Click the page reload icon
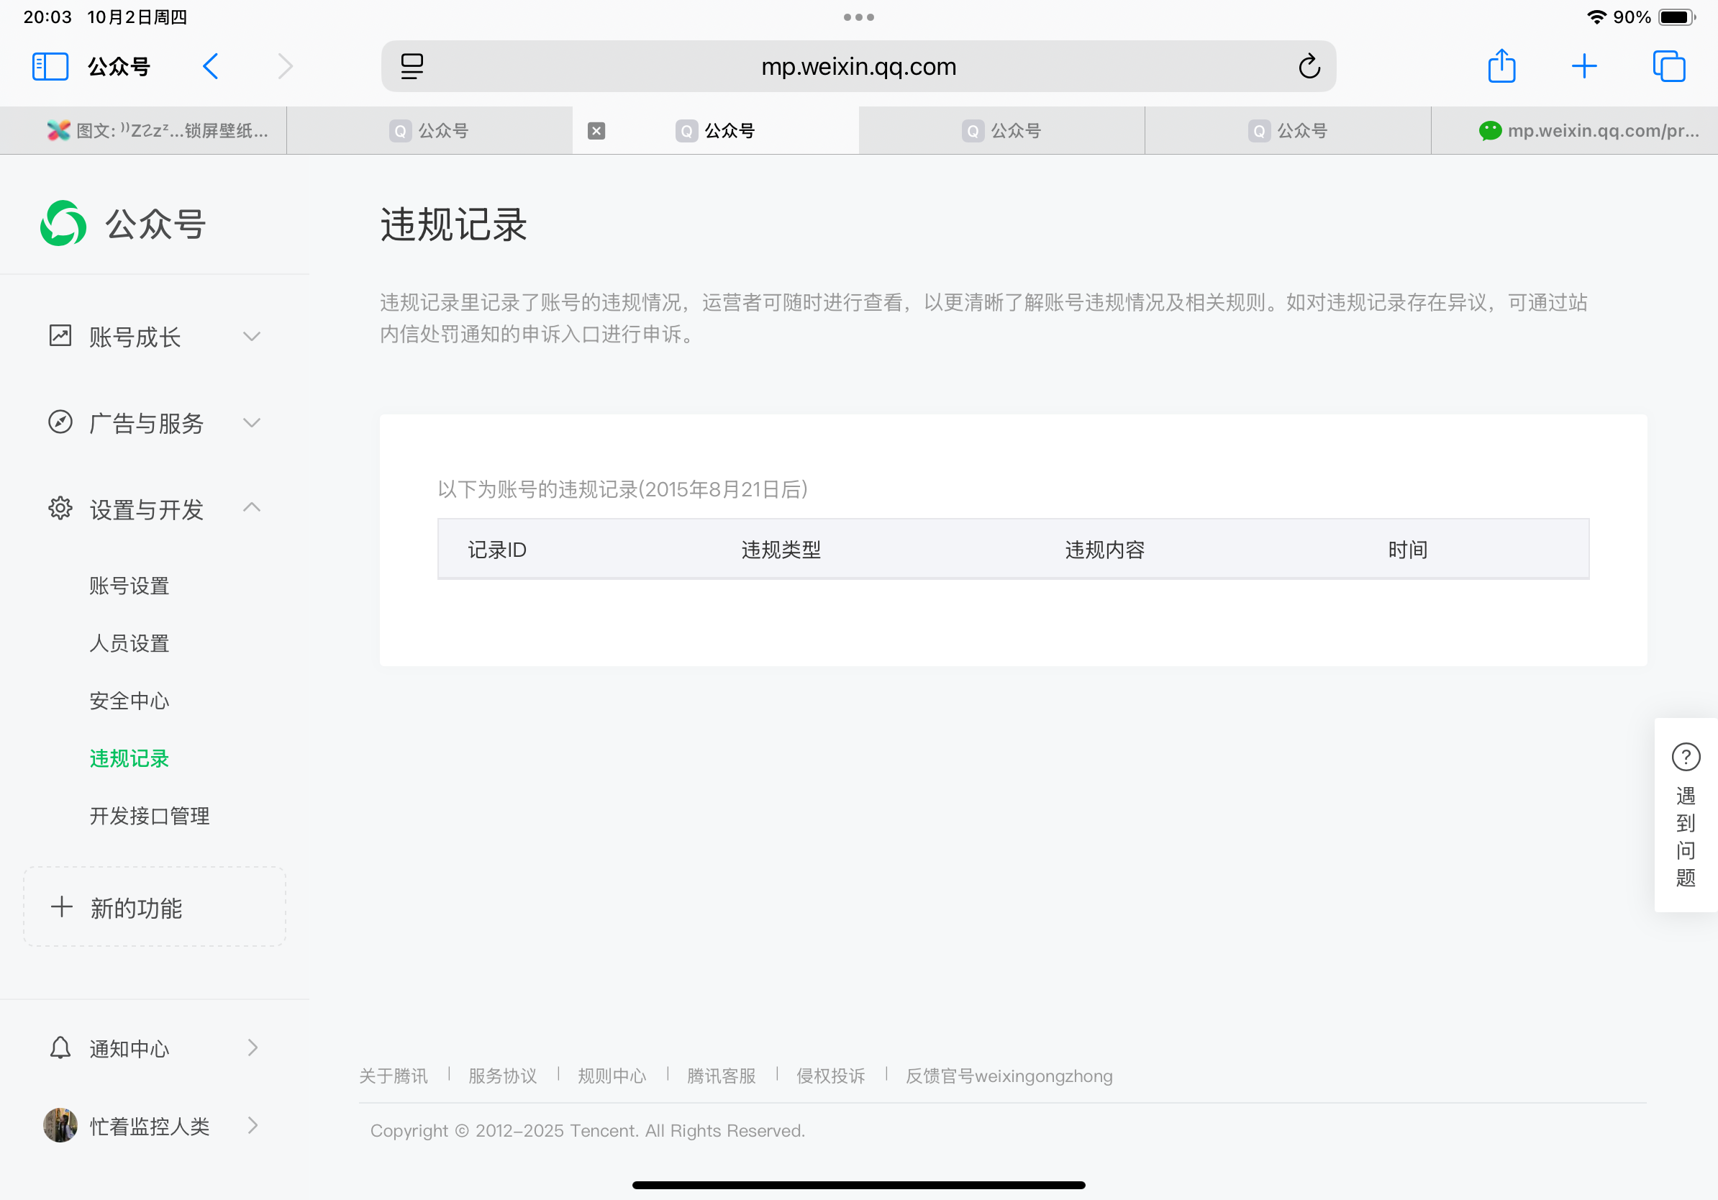Image resolution: width=1718 pixels, height=1200 pixels. point(1309,67)
